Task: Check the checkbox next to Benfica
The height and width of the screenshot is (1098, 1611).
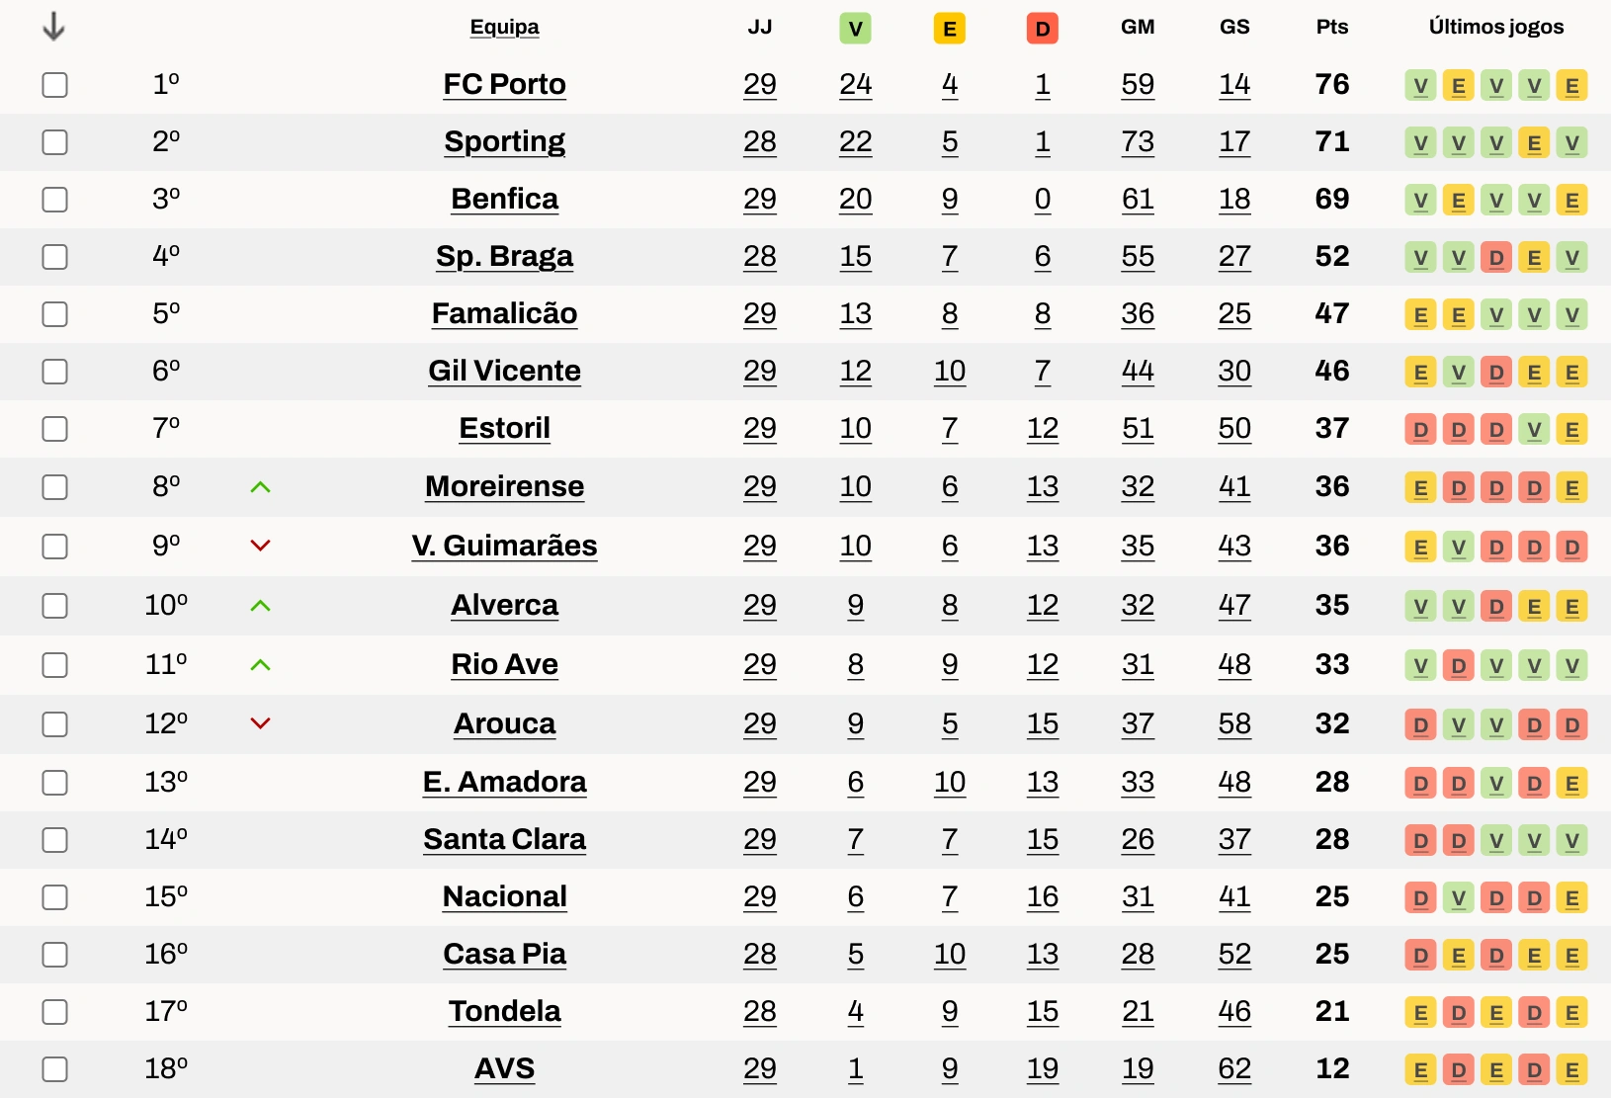Action: (54, 200)
